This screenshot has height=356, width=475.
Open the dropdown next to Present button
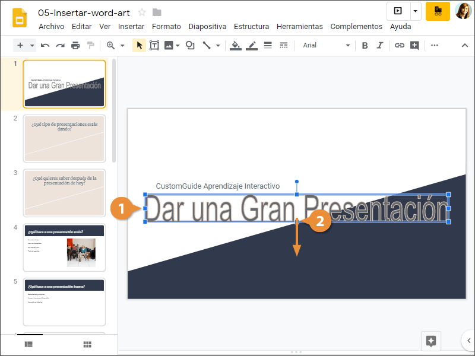pos(415,11)
